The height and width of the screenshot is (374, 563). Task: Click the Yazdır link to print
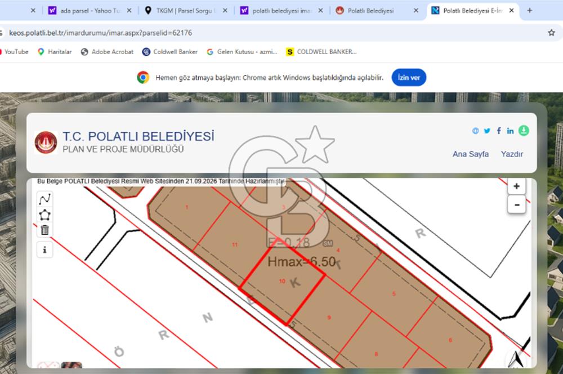click(512, 154)
